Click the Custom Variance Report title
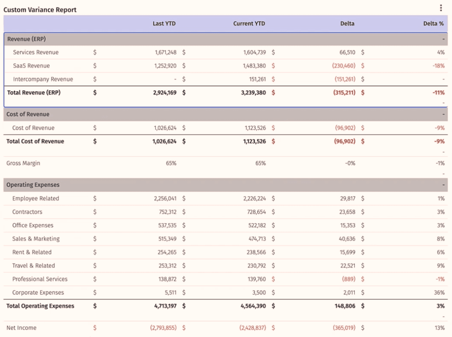Screen dimensions: 452x337 pos(40,10)
